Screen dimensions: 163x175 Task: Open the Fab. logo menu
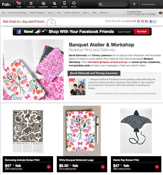pyautogui.click(x=7, y=4)
